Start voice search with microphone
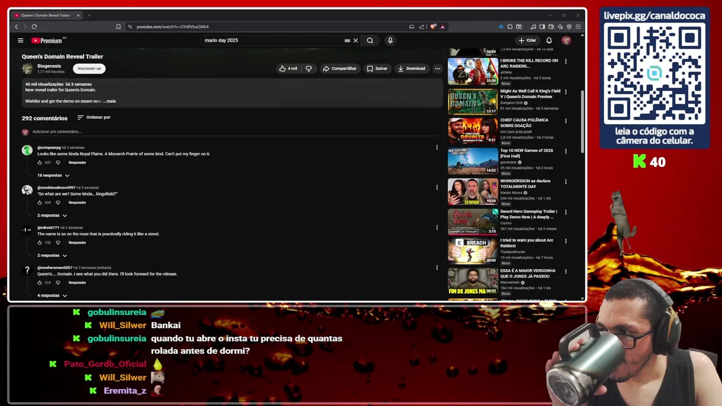Screen dimensions: 722x406 [x=390, y=41]
